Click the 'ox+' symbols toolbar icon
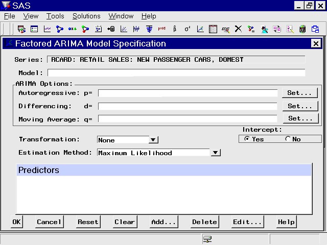This screenshot has width=327, height=245. (73, 29)
